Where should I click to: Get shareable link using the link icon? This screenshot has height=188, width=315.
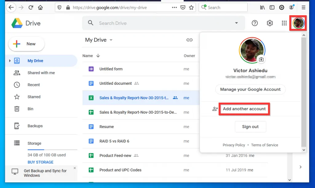[x=189, y=40]
